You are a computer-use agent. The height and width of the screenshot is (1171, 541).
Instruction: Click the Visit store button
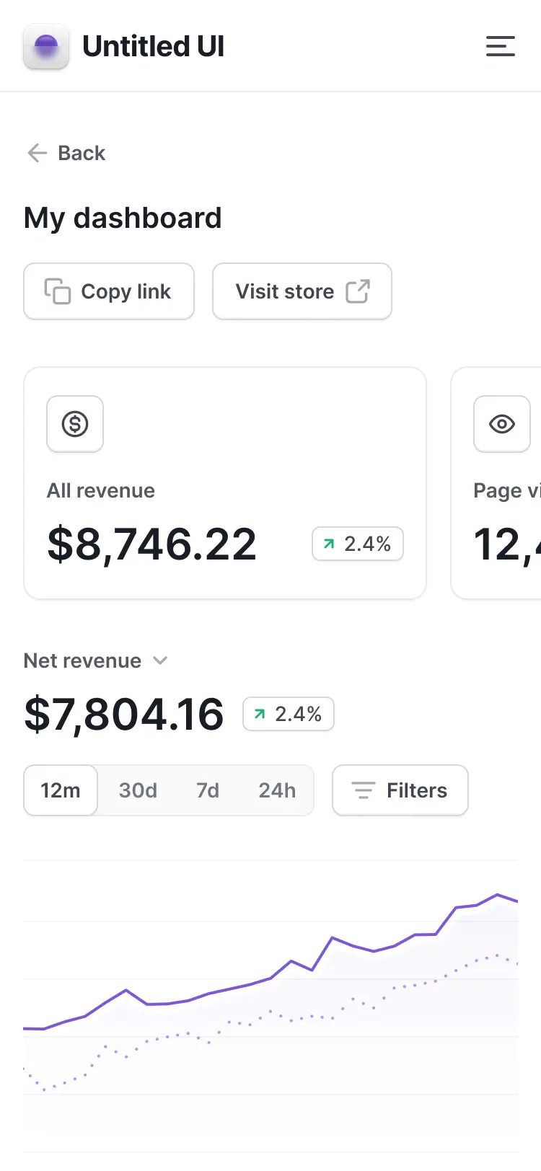[302, 291]
